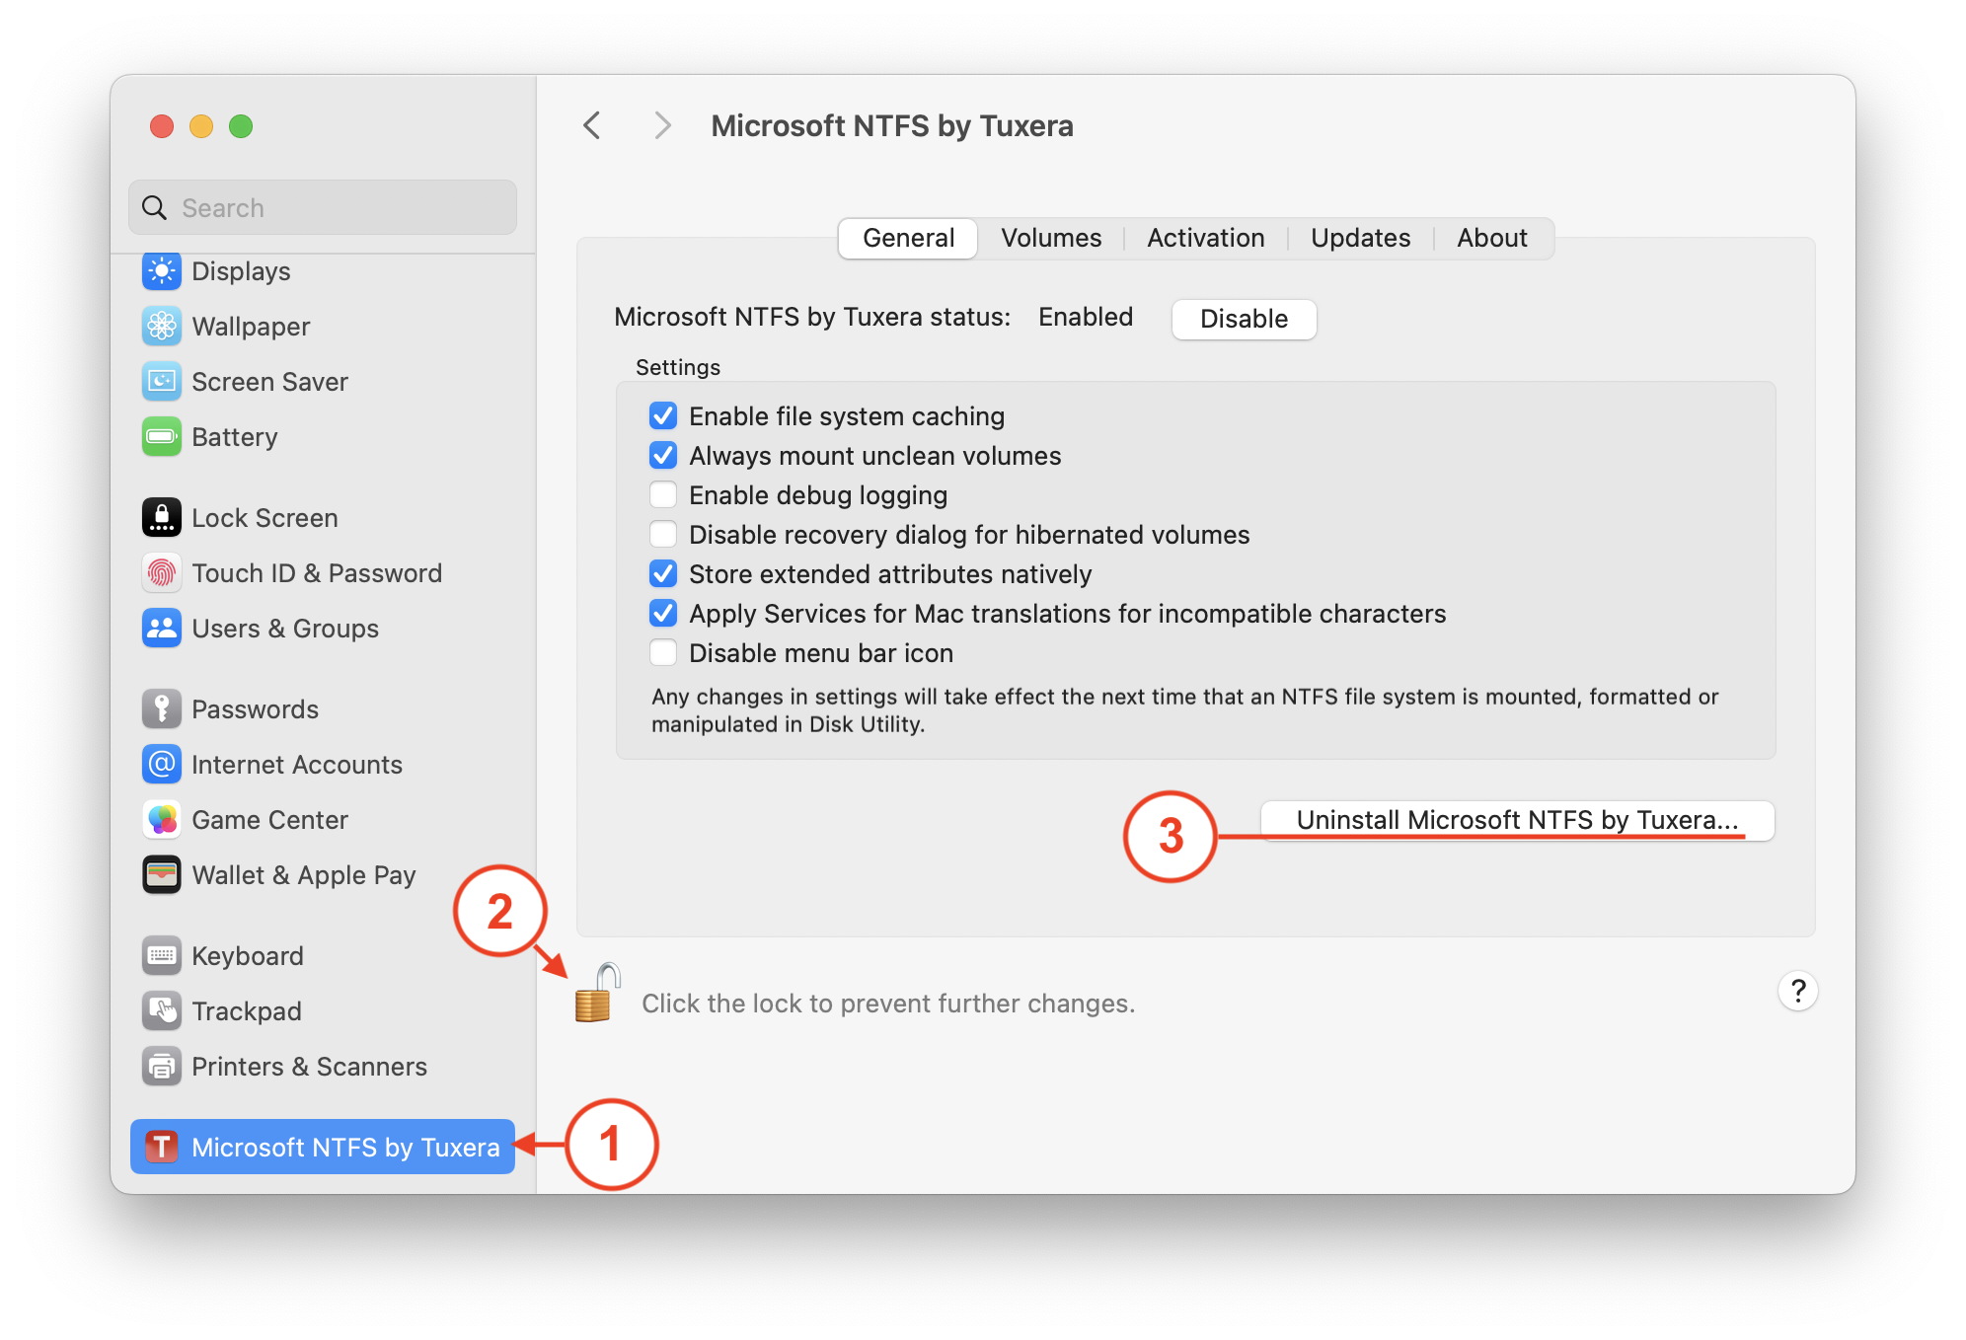Toggle Always mount unclean volumes checkbox
1966x1340 pixels.
pos(663,456)
